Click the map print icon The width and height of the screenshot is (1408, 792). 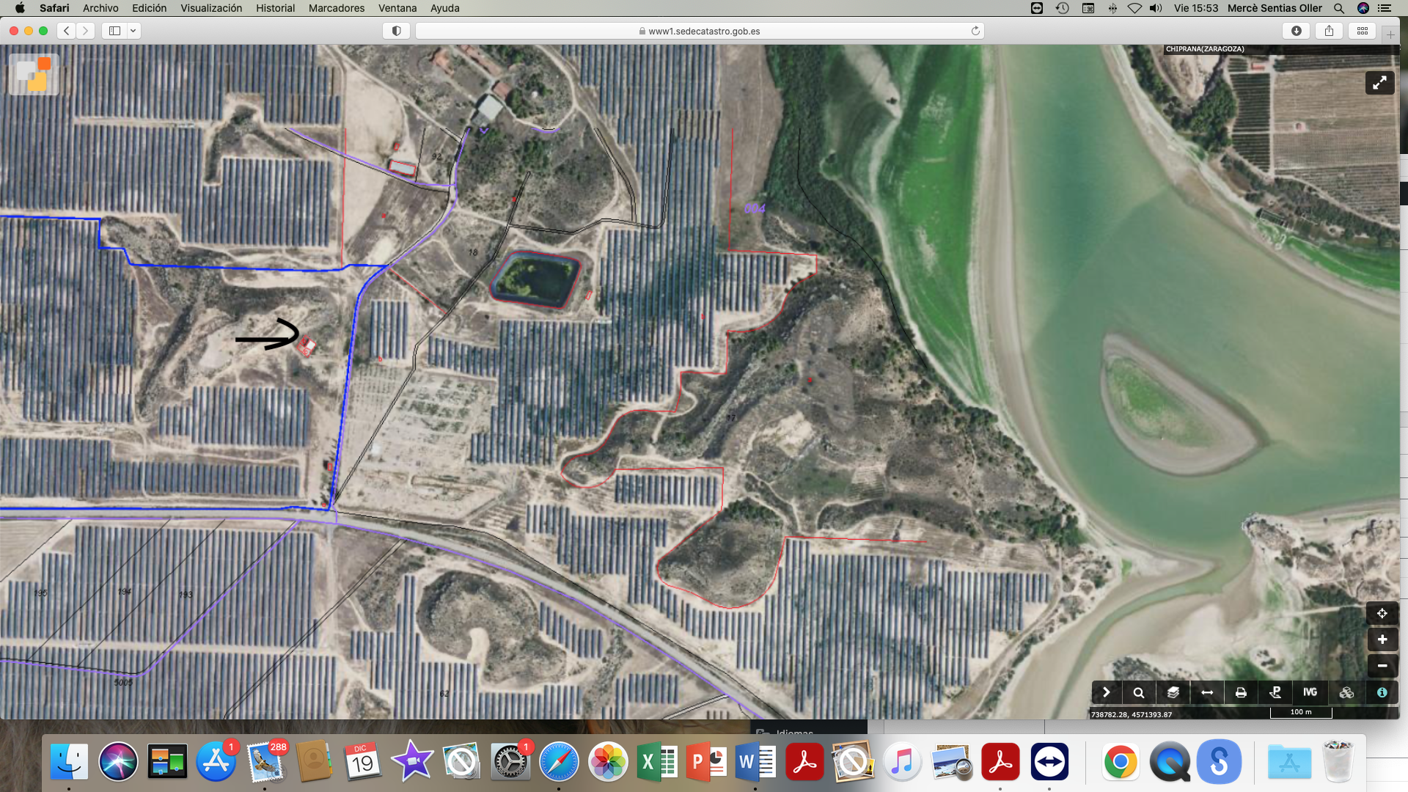point(1241,692)
